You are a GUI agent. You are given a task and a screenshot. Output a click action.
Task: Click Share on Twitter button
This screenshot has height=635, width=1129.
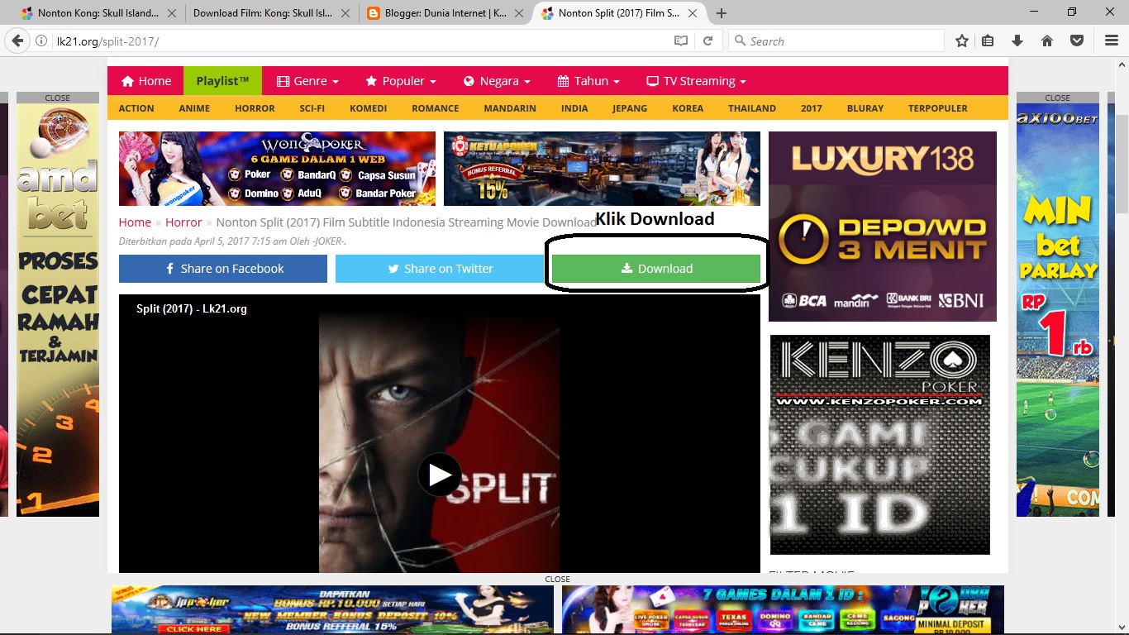click(440, 269)
